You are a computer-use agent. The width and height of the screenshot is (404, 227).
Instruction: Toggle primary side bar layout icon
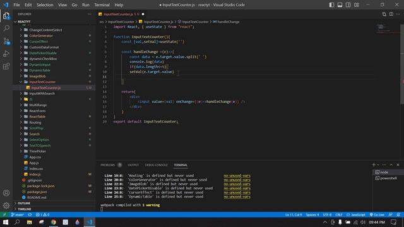(331, 5)
